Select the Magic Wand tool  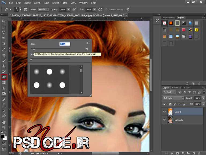point(4,38)
